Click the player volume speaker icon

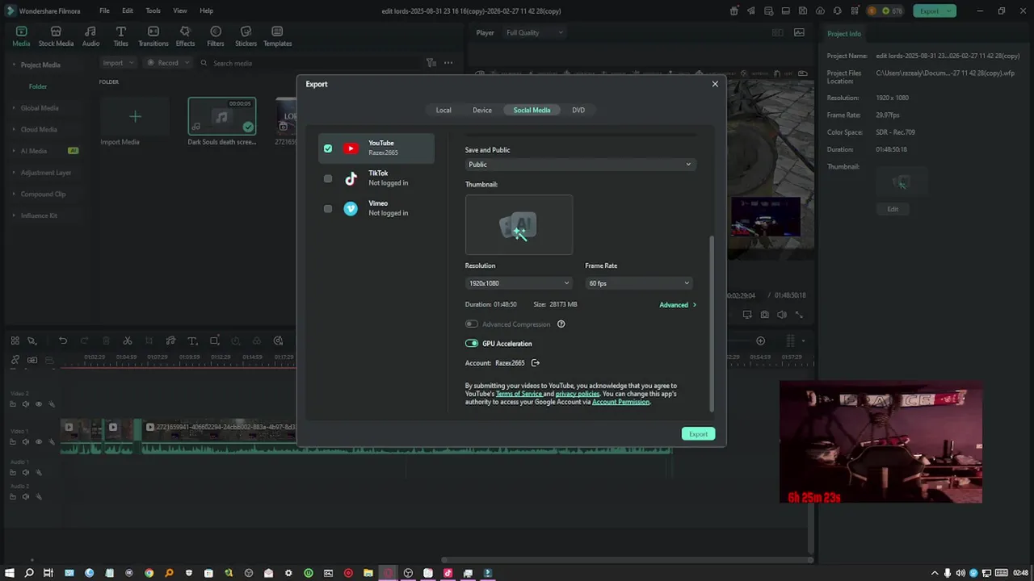(x=781, y=315)
